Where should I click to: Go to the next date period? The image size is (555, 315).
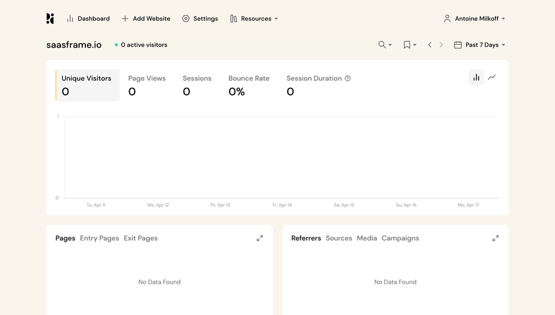coord(441,45)
